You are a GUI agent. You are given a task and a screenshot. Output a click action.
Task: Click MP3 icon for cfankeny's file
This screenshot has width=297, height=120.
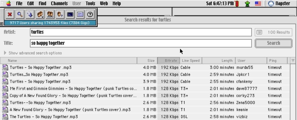[5, 82]
